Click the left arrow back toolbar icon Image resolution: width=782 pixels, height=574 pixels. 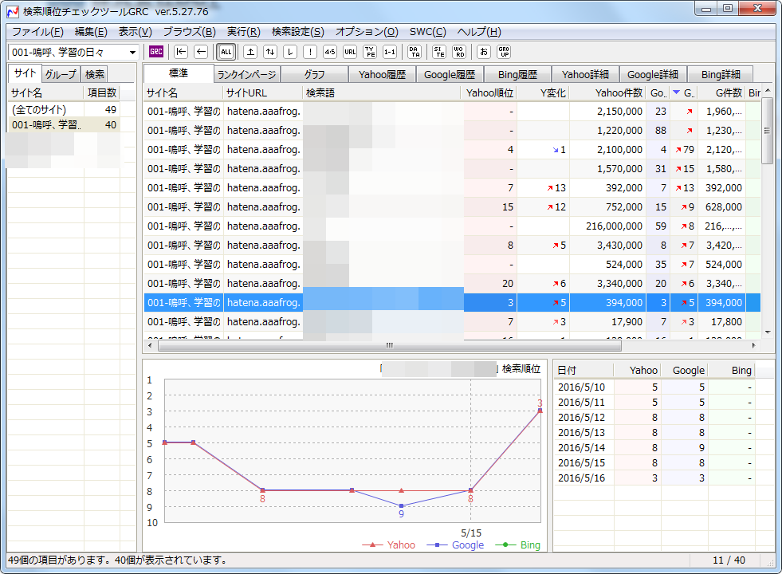[x=201, y=51]
